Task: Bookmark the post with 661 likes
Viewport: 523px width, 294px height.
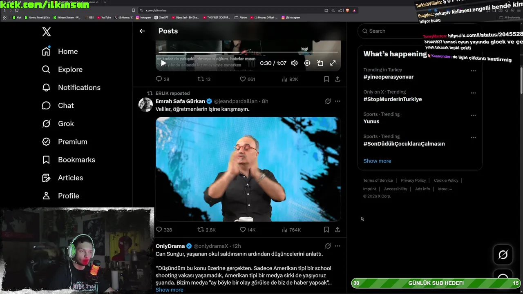Action: pyautogui.click(x=326, y=79)
